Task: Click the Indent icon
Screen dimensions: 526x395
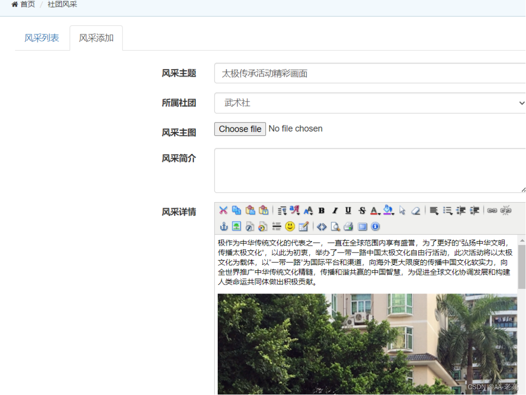Action: [475, 211]
